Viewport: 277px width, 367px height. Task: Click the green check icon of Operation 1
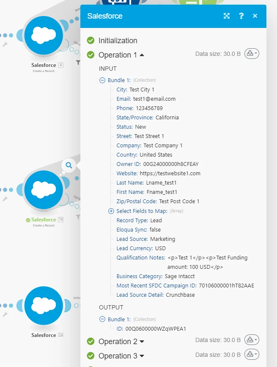point(91,55)
